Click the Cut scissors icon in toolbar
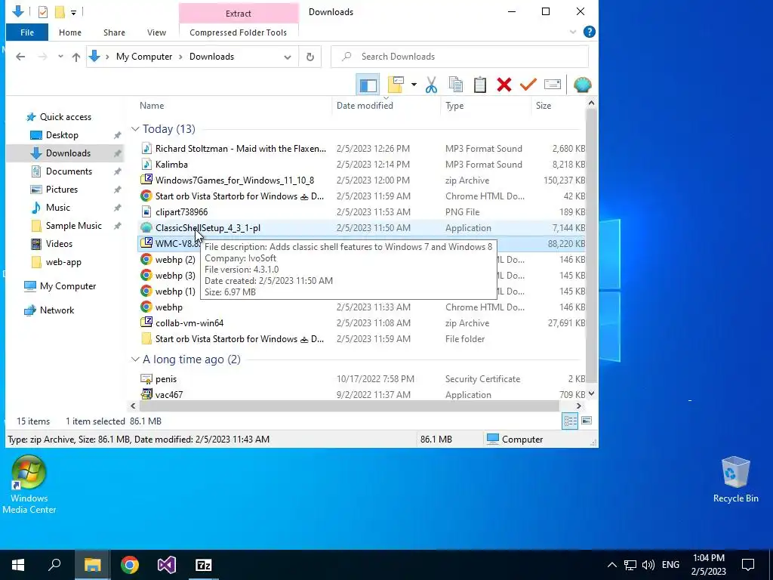Viewport: 773px width, 580px height. (431, 85)
